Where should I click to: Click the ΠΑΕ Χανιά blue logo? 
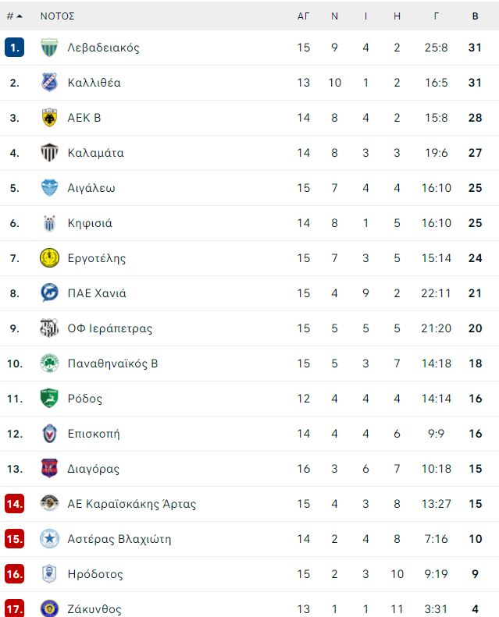point(49,293)
